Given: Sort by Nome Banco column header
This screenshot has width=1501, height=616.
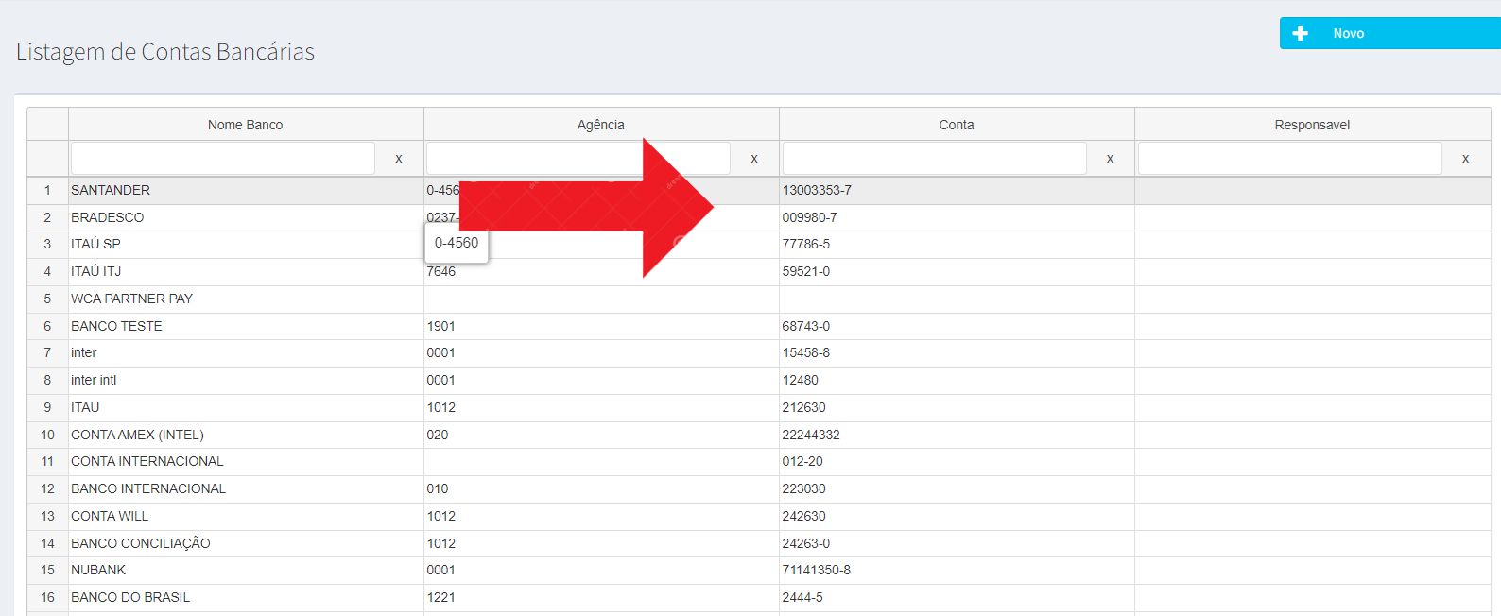Looking at the screenshot, I should click(246, 125).
